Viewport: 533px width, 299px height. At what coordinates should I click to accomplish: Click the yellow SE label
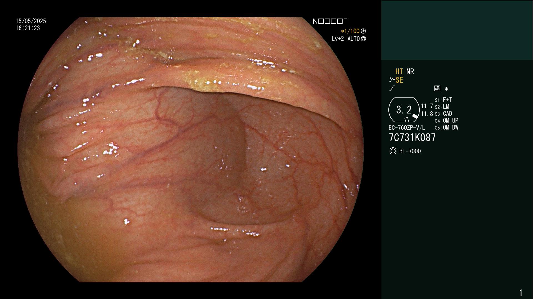click(x=399, y=80)
